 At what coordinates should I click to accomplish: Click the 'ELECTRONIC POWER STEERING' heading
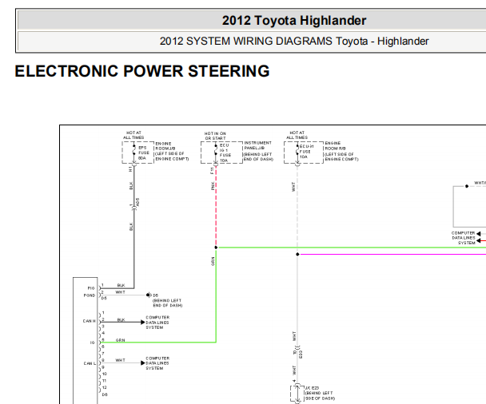[x=142, y=71]
